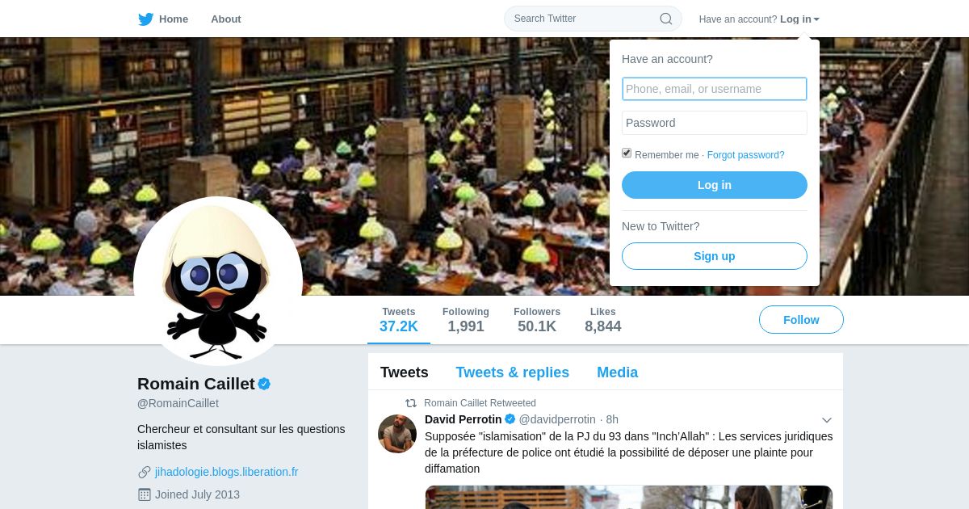This screenshot has width=969, height=509.
Task: Click the blue Log in button
Action: click(x=715, y=185)
